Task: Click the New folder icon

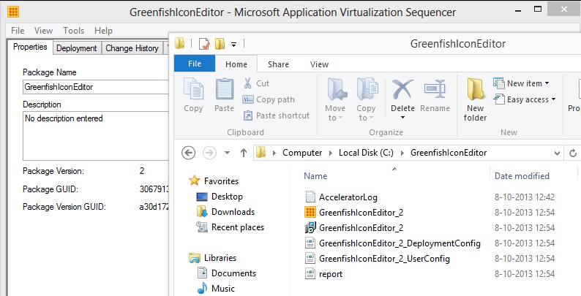Action: (x=476, y=99)
